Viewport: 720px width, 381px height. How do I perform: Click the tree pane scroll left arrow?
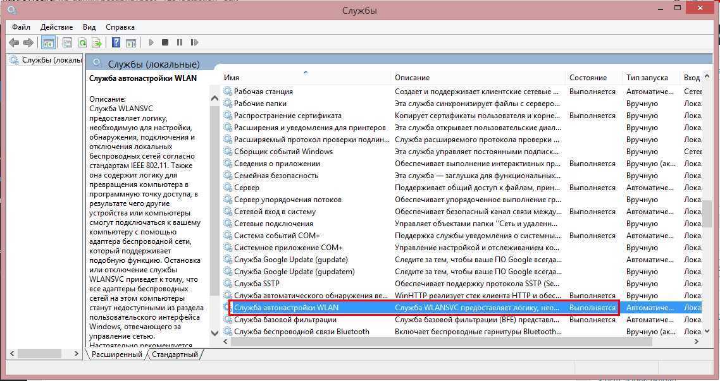(13, 353)
